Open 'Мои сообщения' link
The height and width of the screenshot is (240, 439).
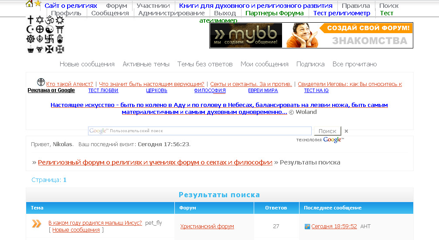265,64
